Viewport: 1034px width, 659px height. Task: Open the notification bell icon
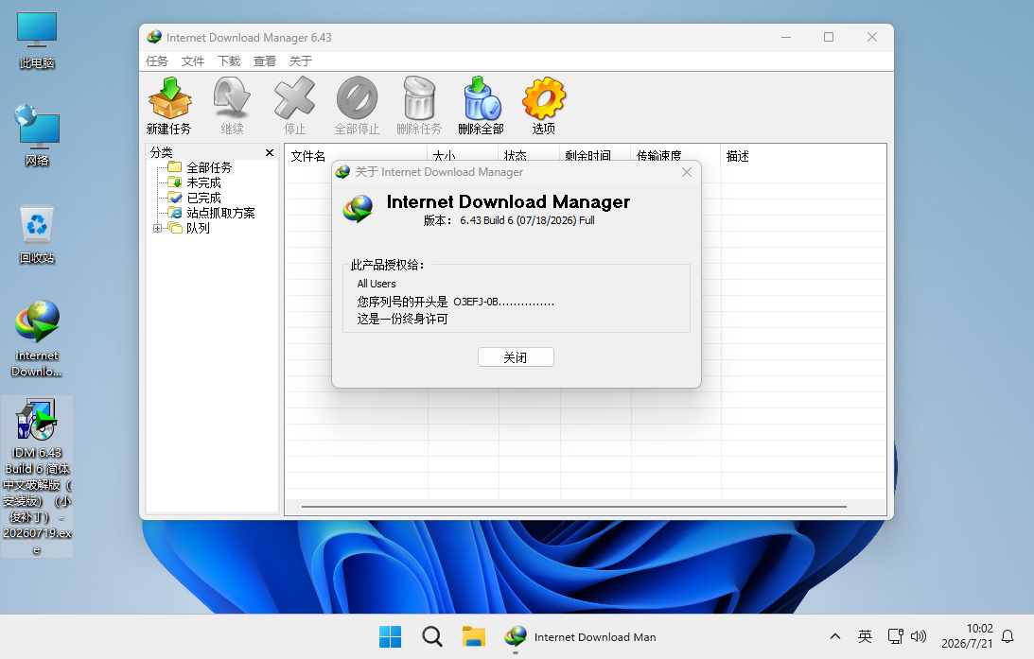coord(1008,636)
